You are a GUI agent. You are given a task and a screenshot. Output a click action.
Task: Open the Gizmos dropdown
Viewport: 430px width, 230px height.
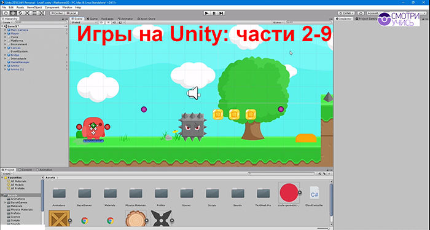pyautogui.click(x=278, y=23)
